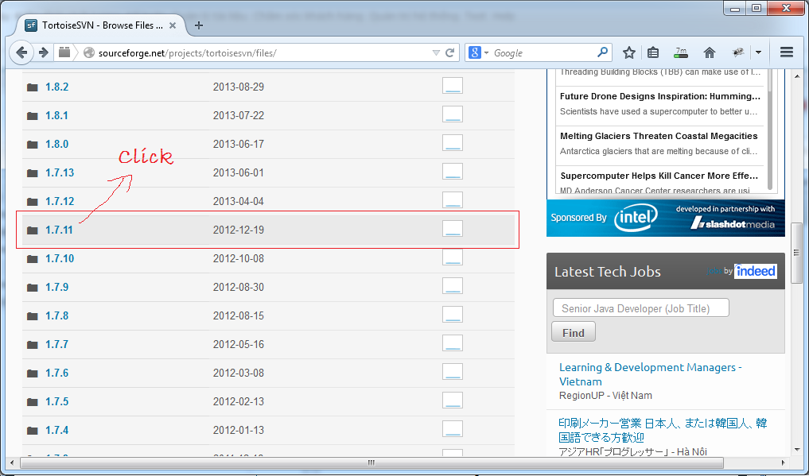Click the folder icon beside 1.7.7
809x476 pixels.
(x=33, y=345)
